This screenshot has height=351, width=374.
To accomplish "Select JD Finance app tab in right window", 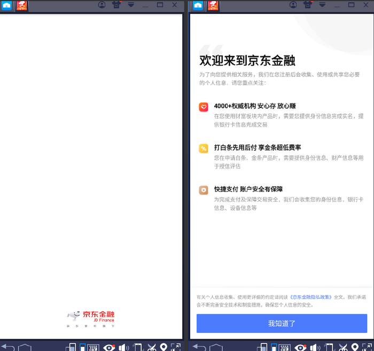I will click(213, 5).
